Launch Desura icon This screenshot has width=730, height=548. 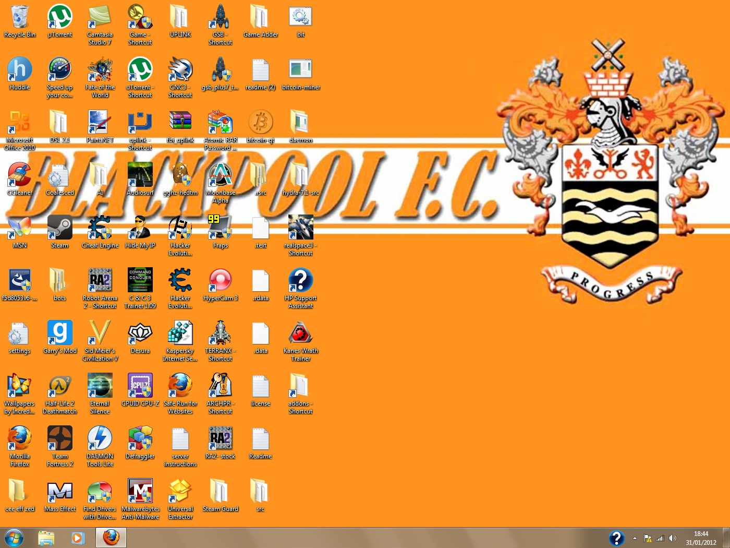click(x=140, y=338)
